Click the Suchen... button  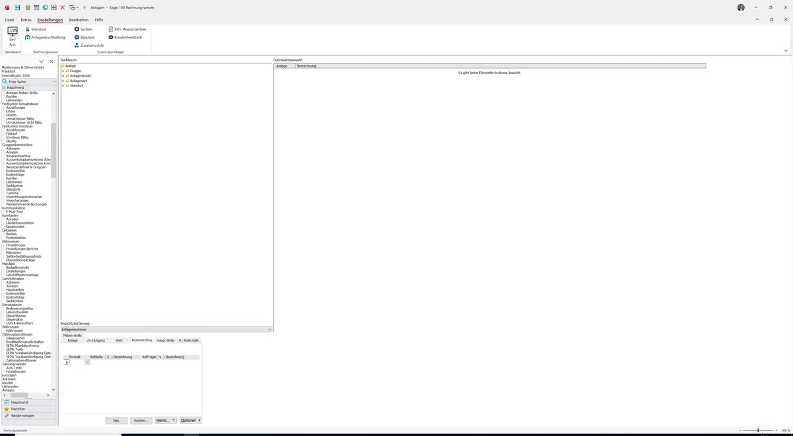141,420
